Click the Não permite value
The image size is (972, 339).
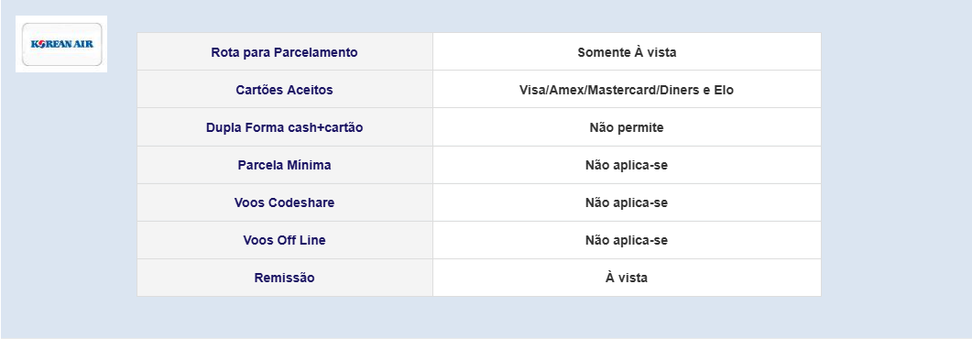[x=626, y=127]
